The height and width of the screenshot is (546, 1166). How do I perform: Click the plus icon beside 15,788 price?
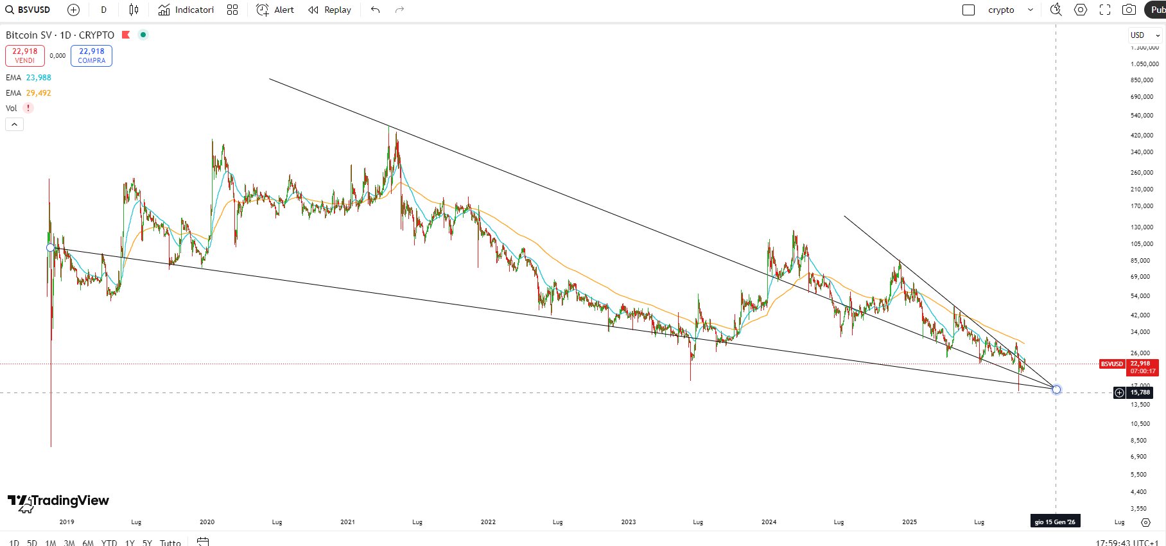pyautogui.click(x=1119, y=392)
